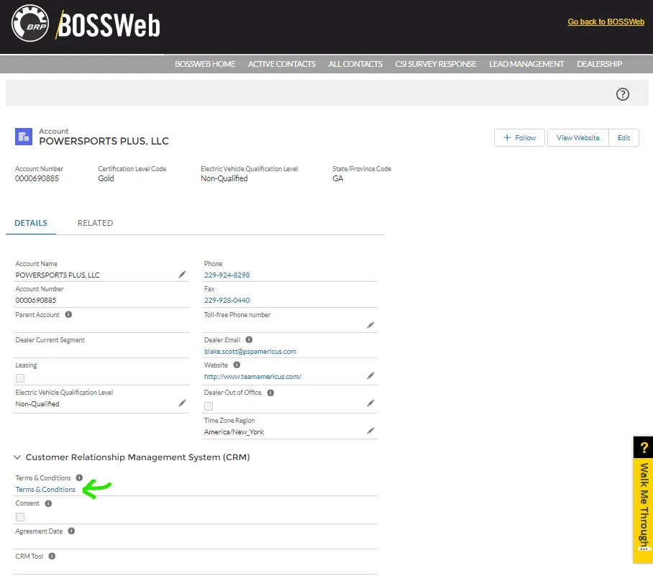The image size is (653, 576).
Task: Edit Time Zone Region pencil icon
Action: (370, 431)
